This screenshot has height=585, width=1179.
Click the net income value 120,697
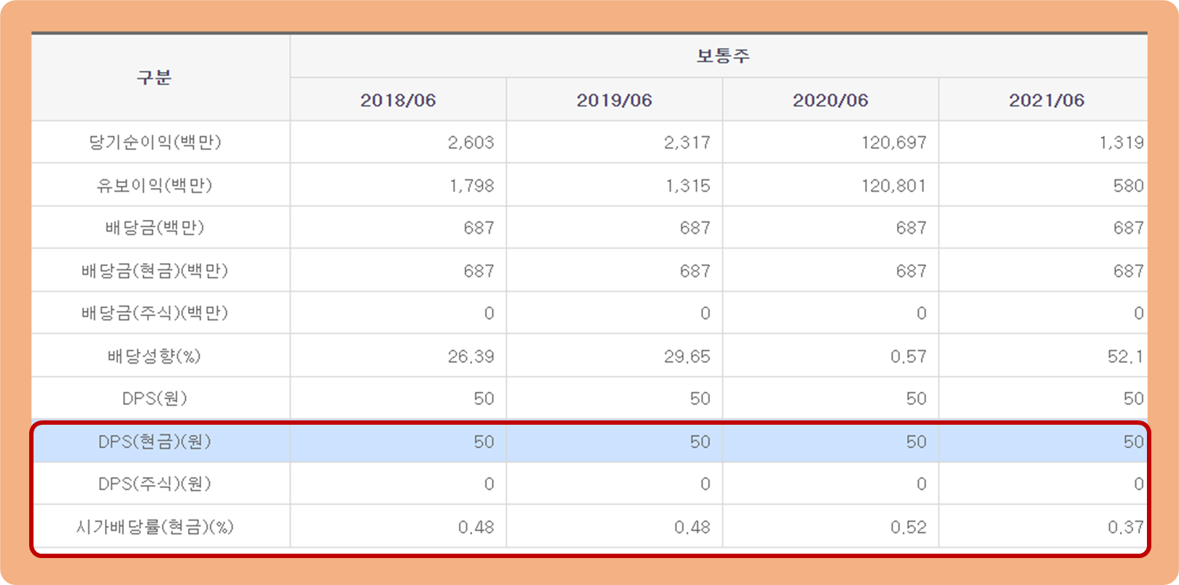(x=894, y=142)
